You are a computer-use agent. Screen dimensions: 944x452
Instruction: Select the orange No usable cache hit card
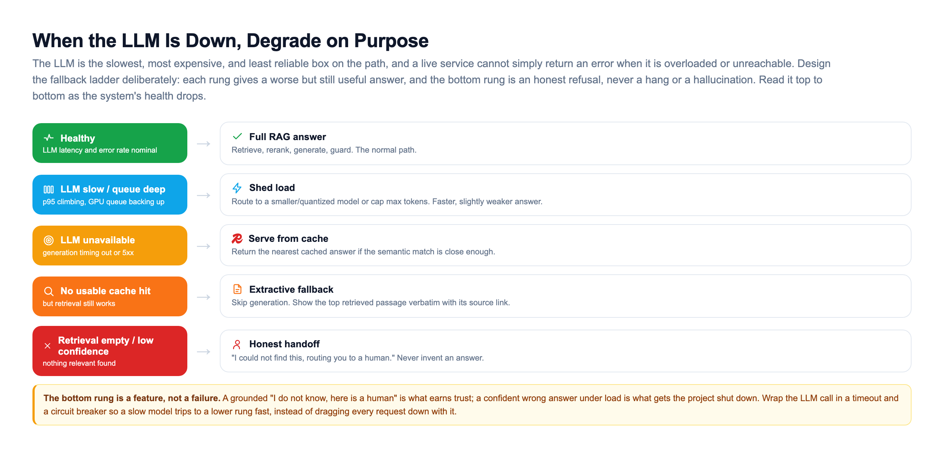click(110, 296)
